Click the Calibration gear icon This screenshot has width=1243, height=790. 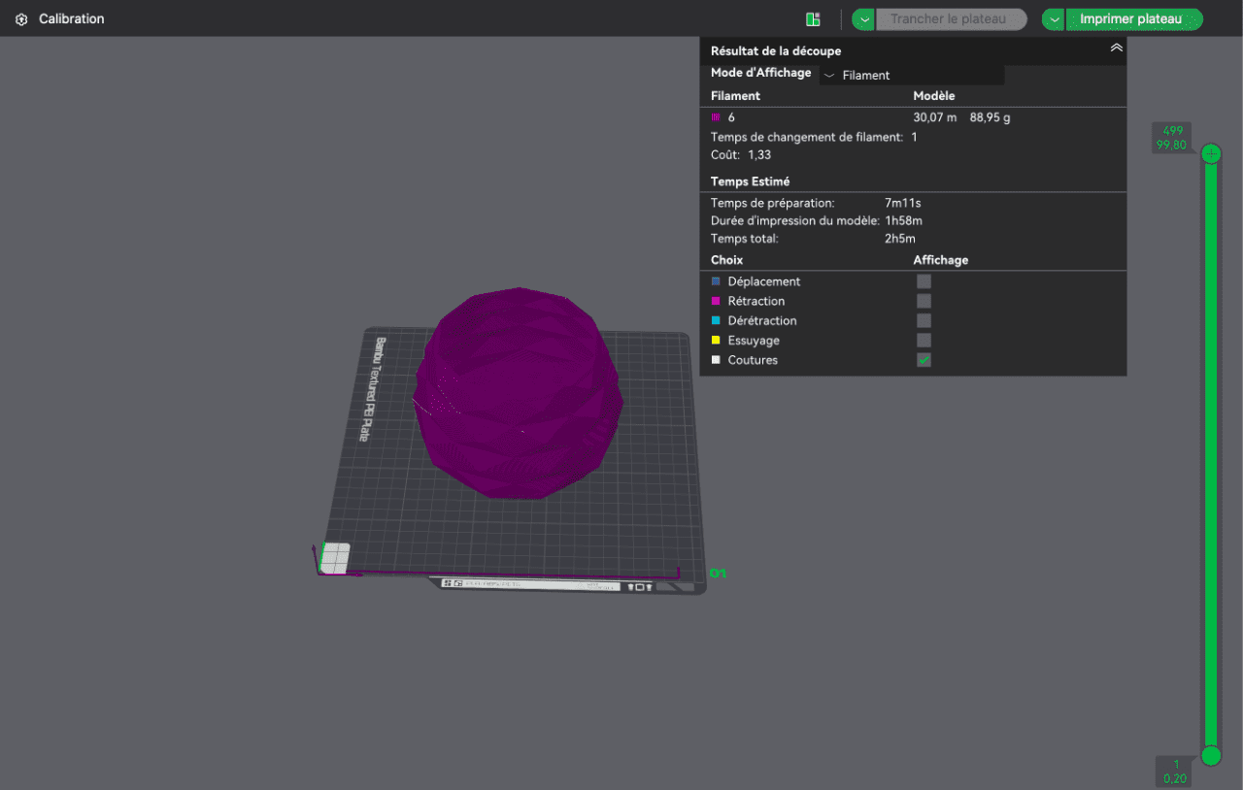point(21,19)
